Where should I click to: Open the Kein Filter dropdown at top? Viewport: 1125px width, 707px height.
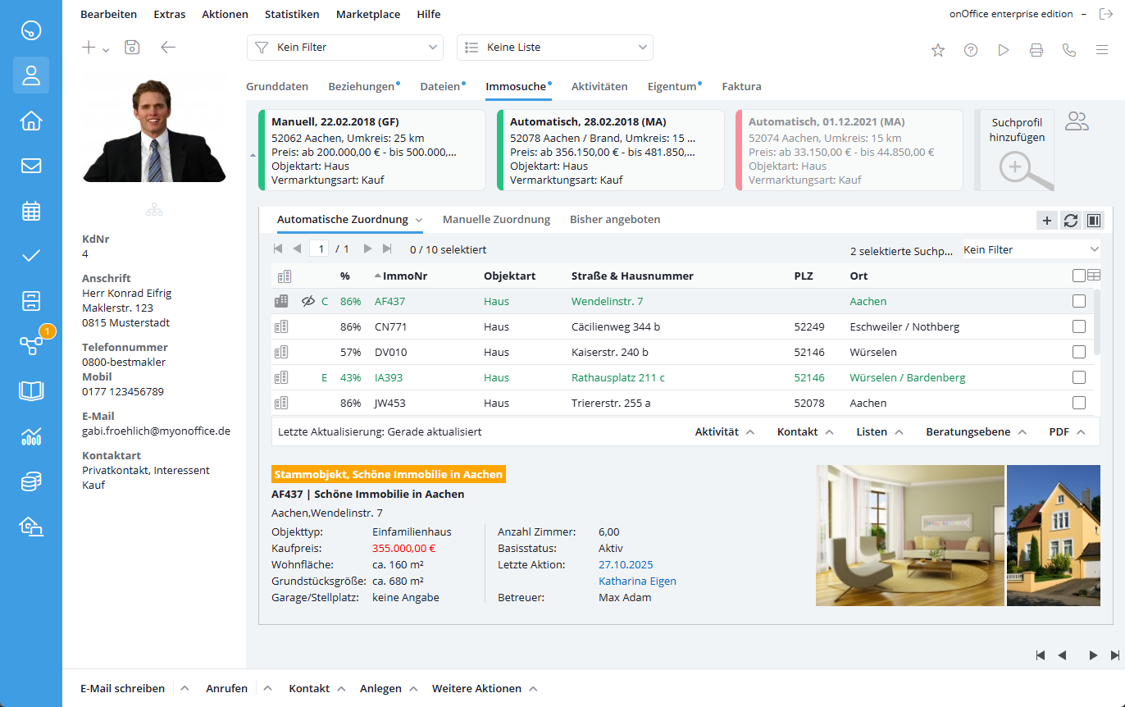click(344, 48)
